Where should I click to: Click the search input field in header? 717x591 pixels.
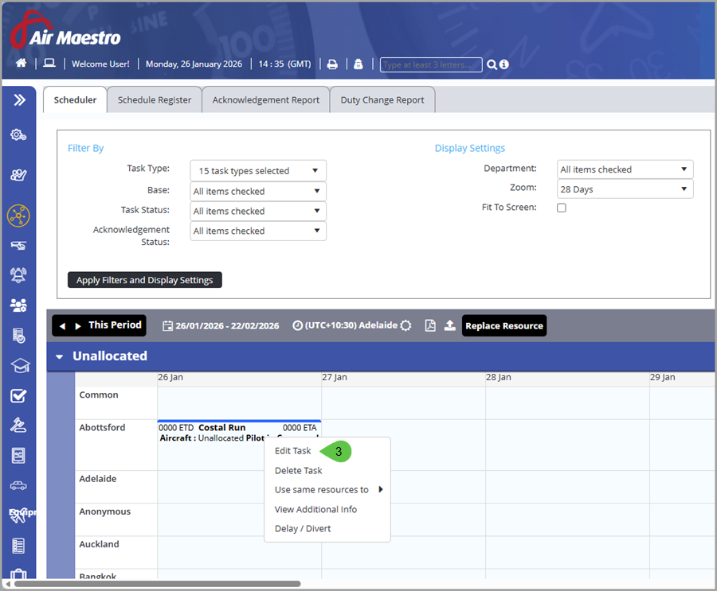click(431, 64)
